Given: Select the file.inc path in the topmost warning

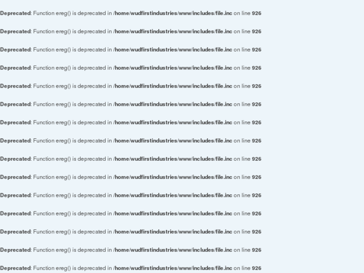Looking at the screenshot, I should (x=173, y=13).
